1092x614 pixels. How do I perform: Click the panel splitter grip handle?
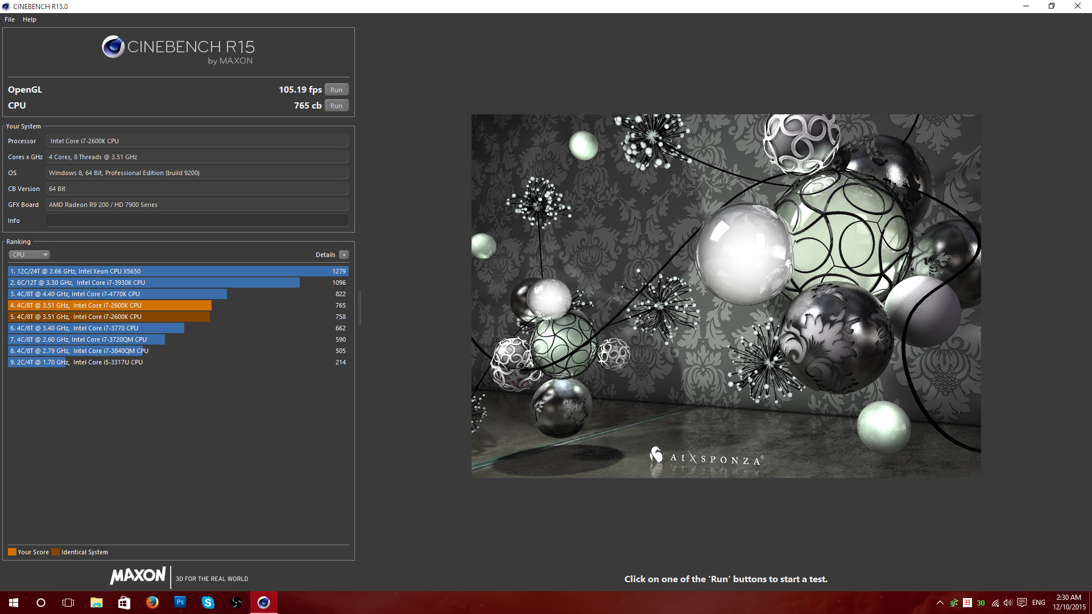pyautogui.click(x=359, y=307)
